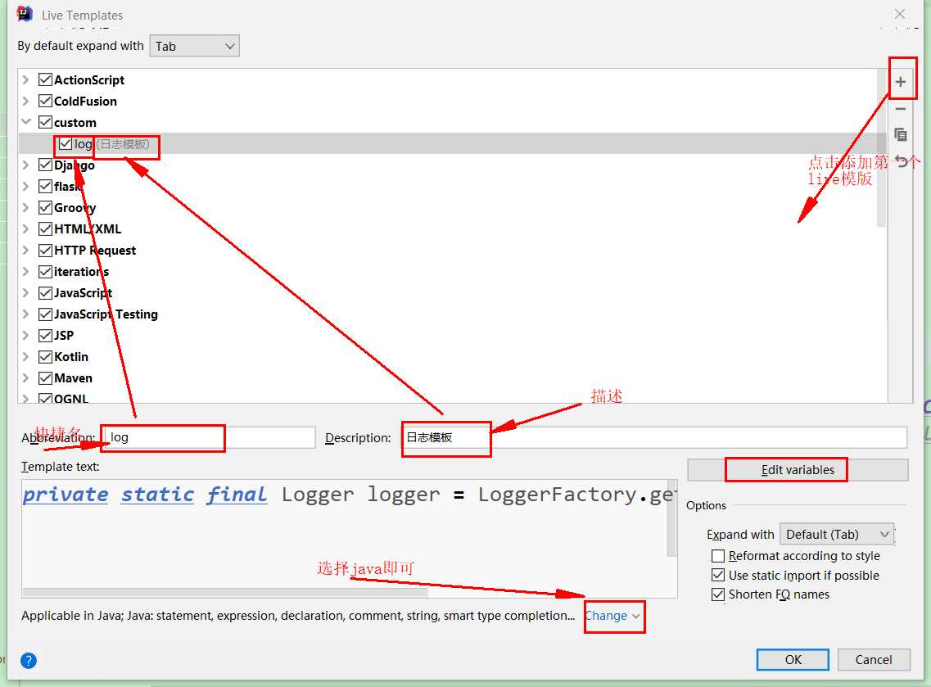Screen dimensions: 931x687
Task: Click the Change applicable context link
Action: [612, 616]
